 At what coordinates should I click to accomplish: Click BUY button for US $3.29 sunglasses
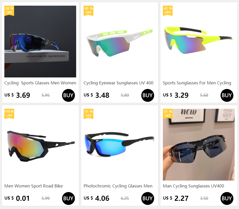click(227, 95)
